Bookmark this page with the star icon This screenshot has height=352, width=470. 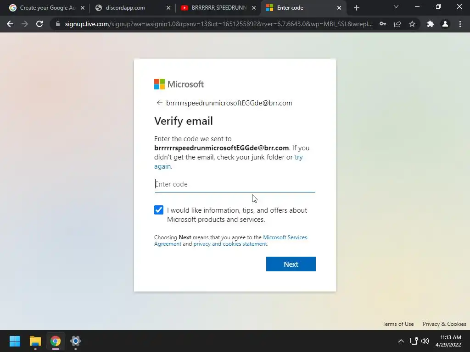click(x=412, y=24)
